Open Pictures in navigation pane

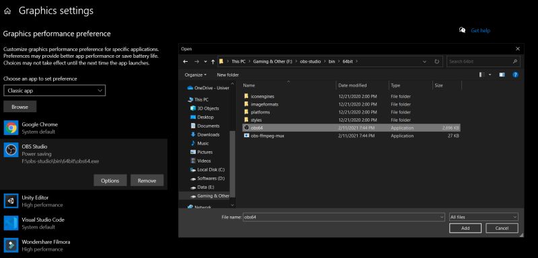click(x=201, y=152)
